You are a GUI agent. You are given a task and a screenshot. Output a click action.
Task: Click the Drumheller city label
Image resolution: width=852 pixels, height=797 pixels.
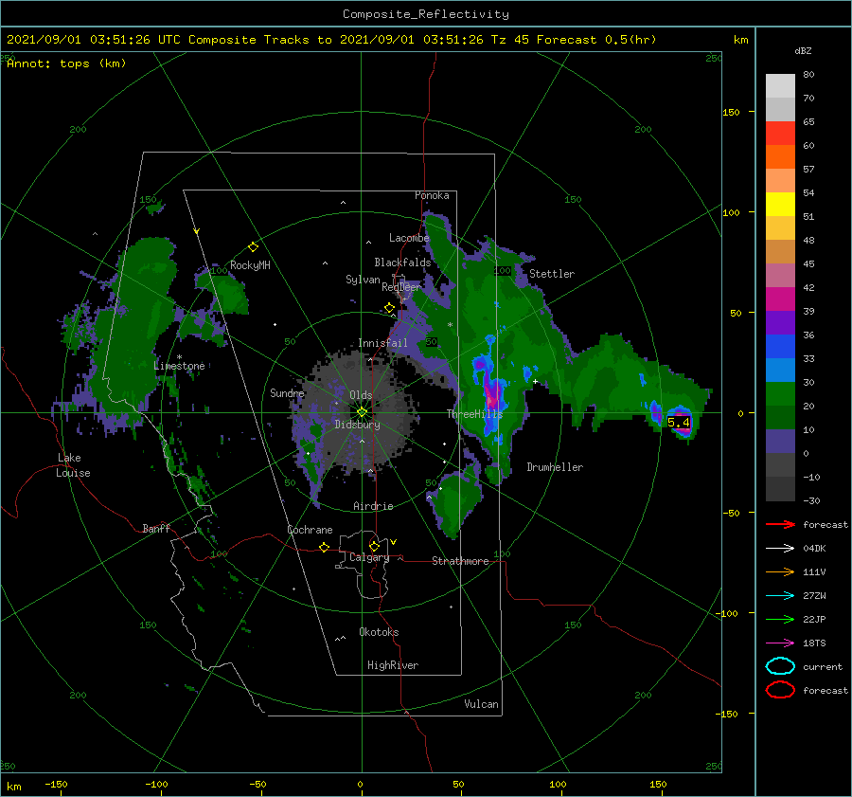pyautogui.click(x=555, y=467)
